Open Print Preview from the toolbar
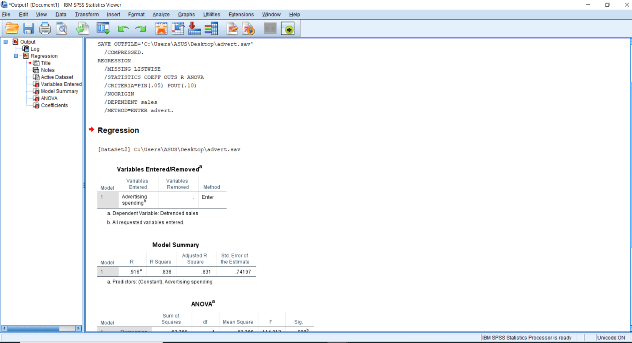 point(61,28)
